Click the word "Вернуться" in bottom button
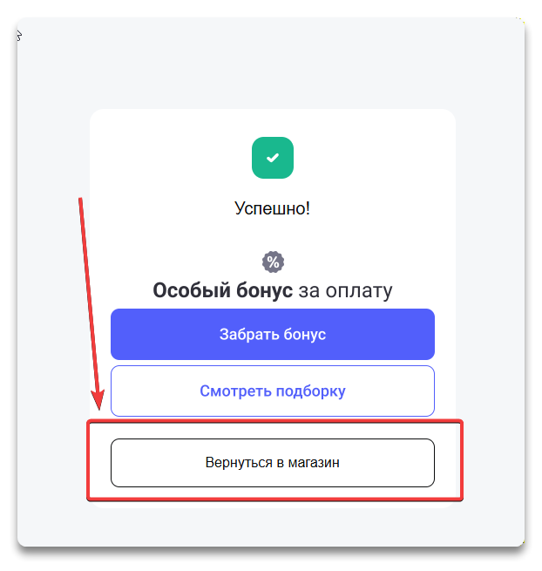 (239, 462)
